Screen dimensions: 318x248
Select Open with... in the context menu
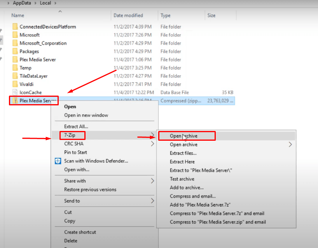pos(77,169)
